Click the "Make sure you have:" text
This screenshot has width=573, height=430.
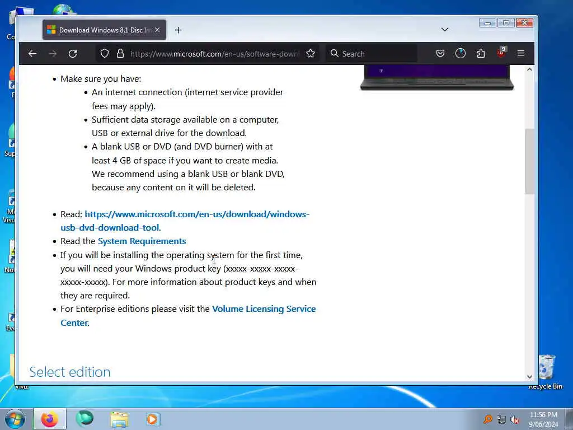coord(101,79)
